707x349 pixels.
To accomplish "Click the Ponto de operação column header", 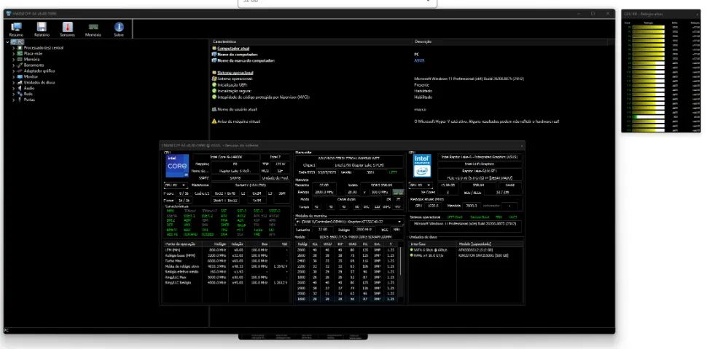I will point(184,244).
